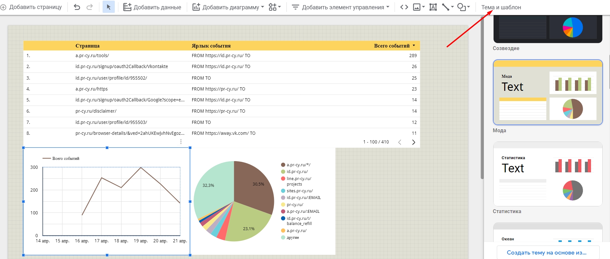Select the line drawing tool
The width and height of the screenshot is (610, 259).
coord(446,7)
